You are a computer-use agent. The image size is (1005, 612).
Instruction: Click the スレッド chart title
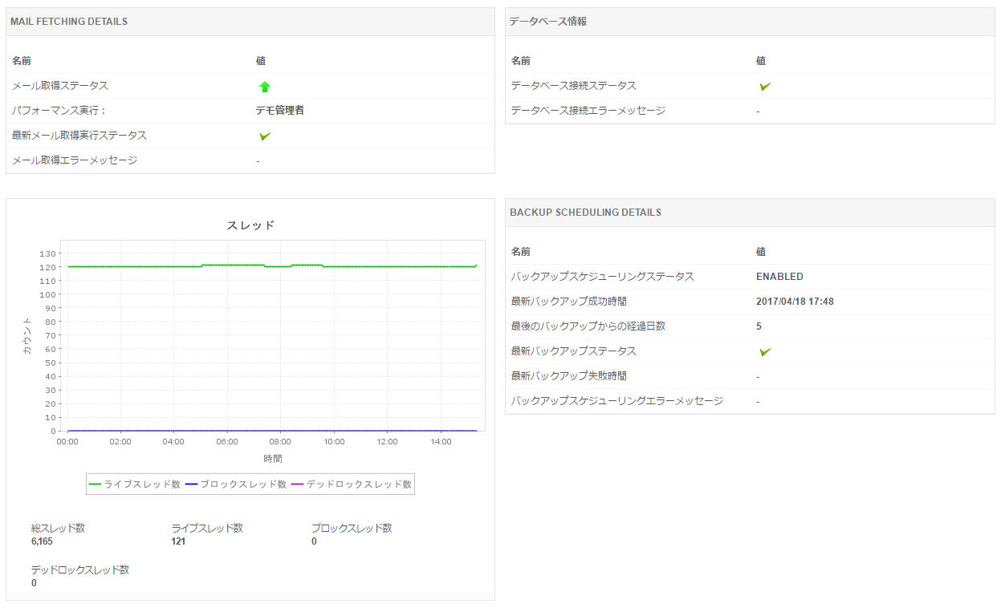click(250, 225)
